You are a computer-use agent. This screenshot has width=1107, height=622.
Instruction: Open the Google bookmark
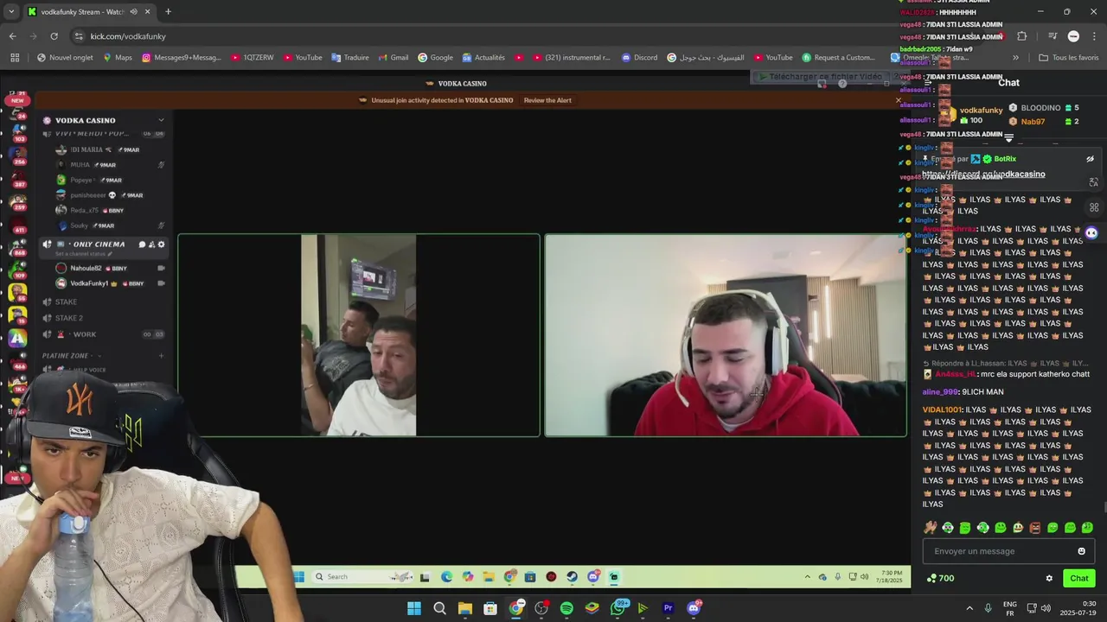(x=435, y=58)
